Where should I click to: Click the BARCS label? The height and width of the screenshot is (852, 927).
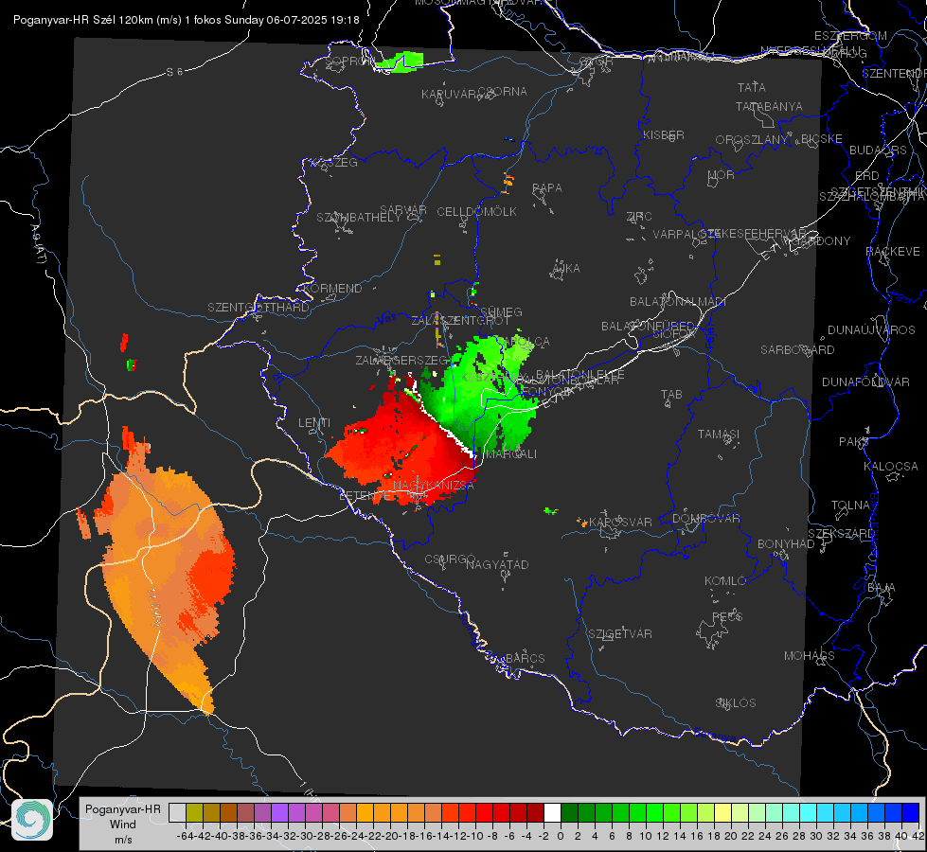coord(525,658)
